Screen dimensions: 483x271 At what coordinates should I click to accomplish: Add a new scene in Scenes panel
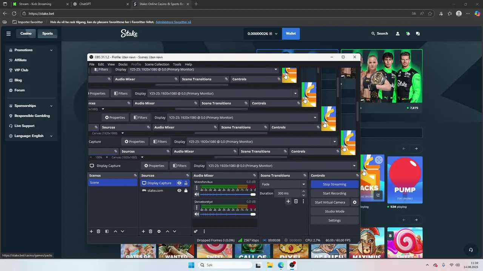pyautogui.click(x=91, y=231)
